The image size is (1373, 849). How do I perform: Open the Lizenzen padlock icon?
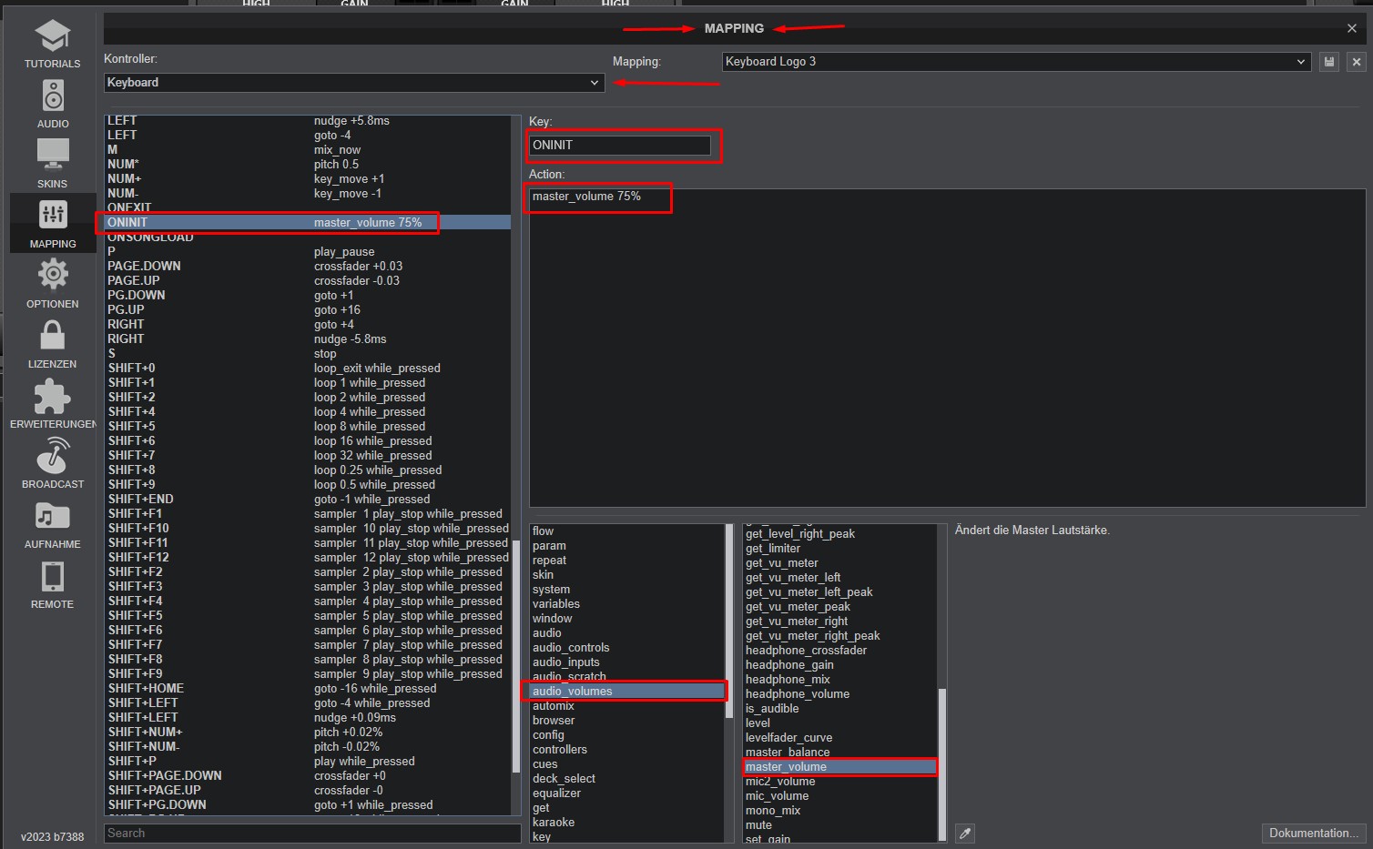pos(53,335)
